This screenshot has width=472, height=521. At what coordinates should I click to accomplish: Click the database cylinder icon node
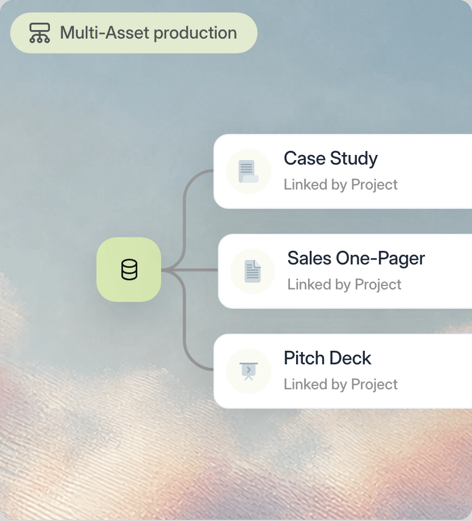[x=129, y=270]
